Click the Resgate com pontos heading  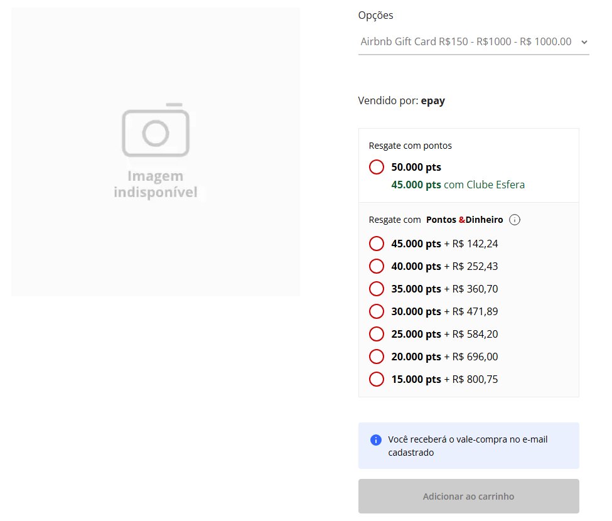pyautogui.click(x=410, y=146)
